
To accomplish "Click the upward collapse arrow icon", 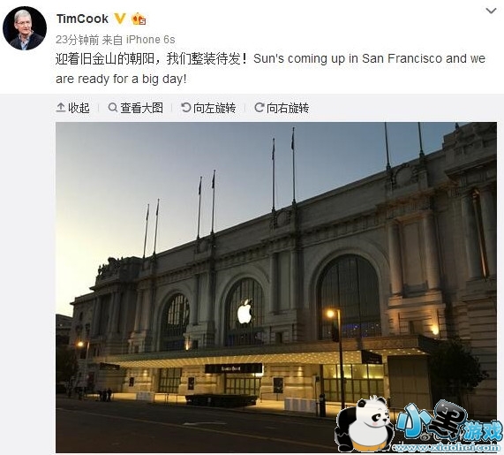I will [x=60, y=108].
